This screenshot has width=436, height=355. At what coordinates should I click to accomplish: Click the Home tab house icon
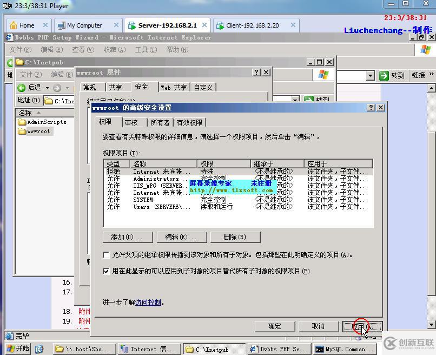(14, 25)
